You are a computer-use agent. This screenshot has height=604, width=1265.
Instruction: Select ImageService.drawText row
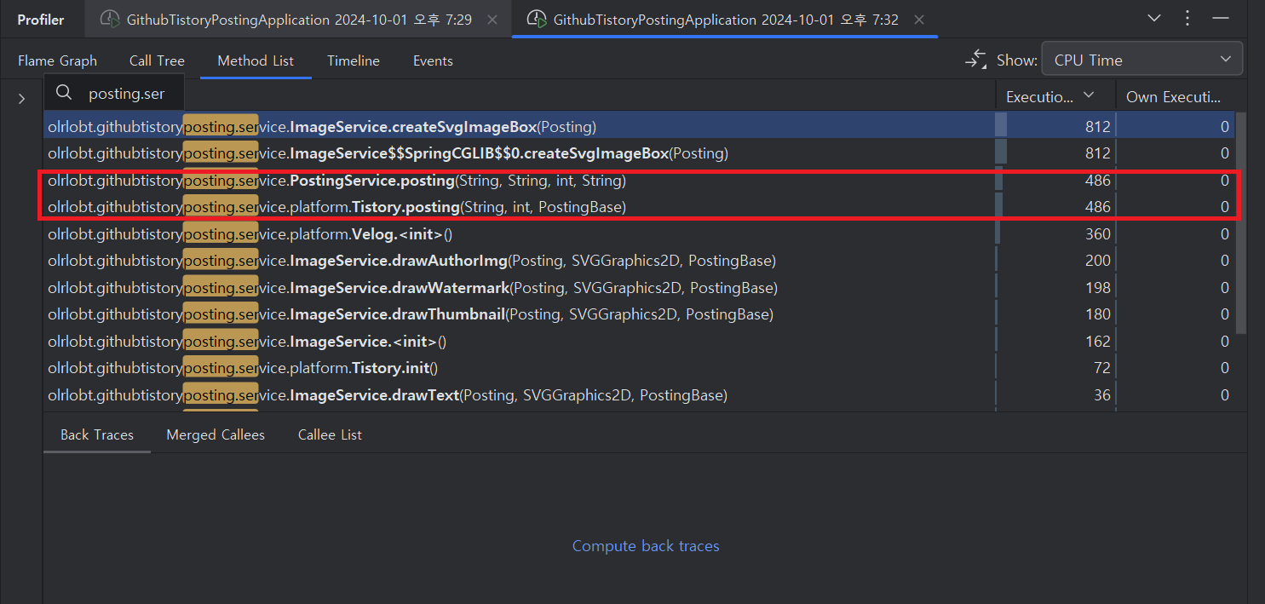[639, 395]
